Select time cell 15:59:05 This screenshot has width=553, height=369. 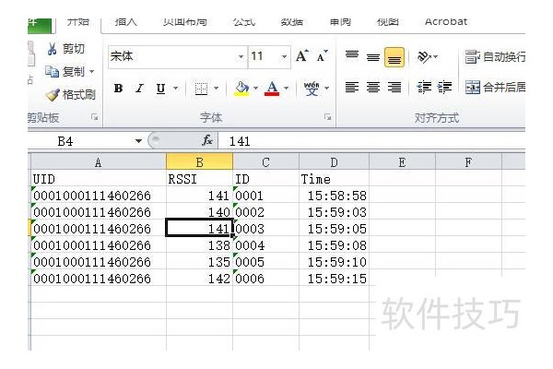tap(334, 229)
